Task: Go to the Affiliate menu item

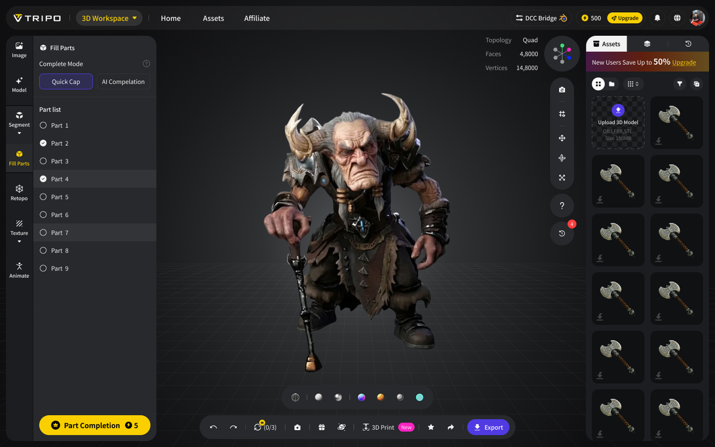Action: [257, 18]
